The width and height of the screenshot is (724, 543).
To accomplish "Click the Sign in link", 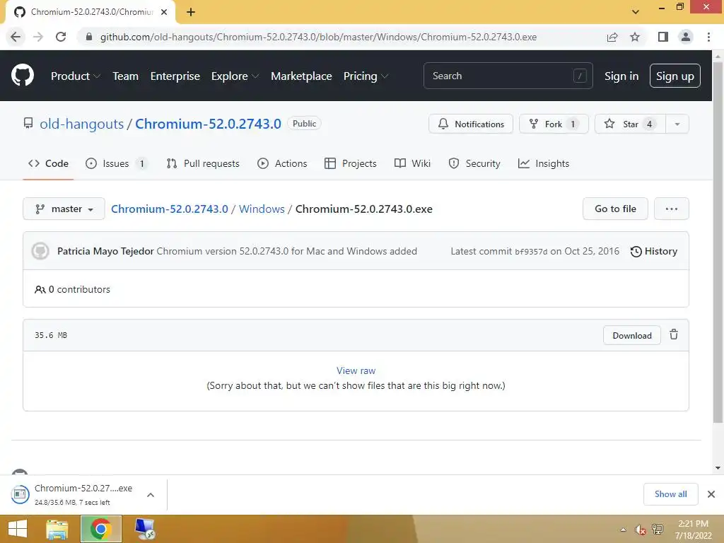I will (621, 76).
